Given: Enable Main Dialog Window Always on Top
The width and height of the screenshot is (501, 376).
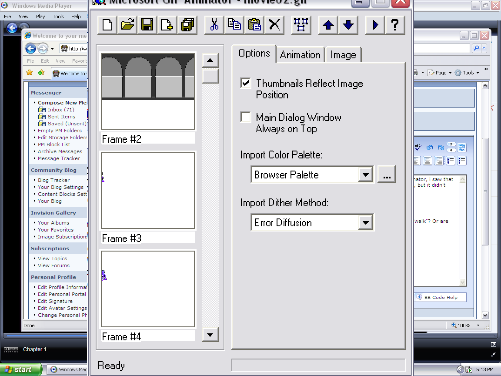Looking at the screenshot, I should [x=246, y=117].
